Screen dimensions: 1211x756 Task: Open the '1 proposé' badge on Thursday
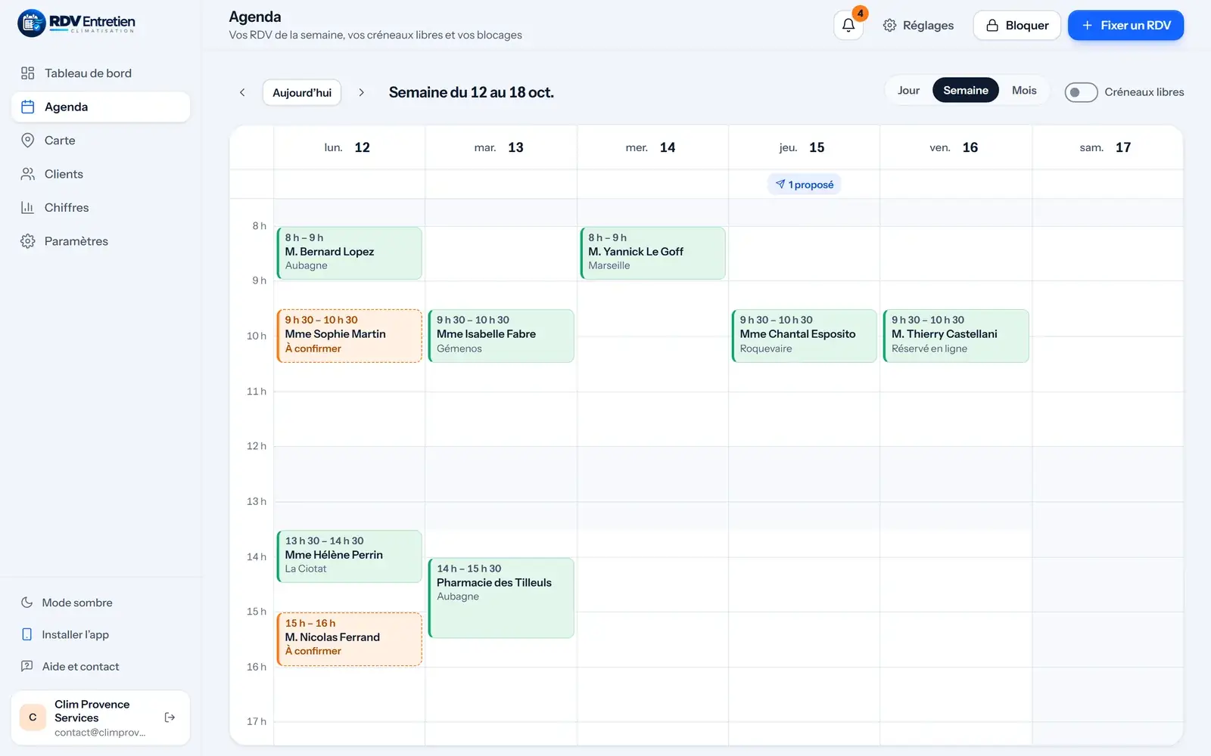point(804,184)
